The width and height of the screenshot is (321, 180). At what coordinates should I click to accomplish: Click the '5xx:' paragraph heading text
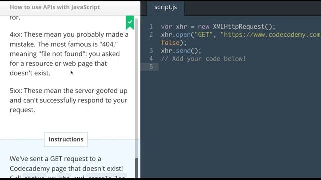(x=16, y=91)
